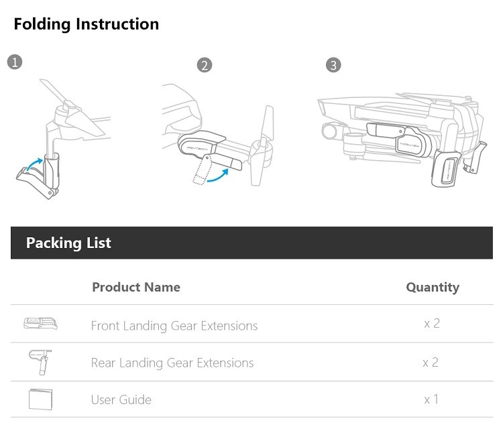This screenshot has width=503, height=433.
Task: Click the step 1 number badge
Action: coord(15,62)
